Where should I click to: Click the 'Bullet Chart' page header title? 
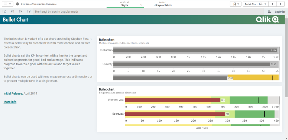coord(16,20)
